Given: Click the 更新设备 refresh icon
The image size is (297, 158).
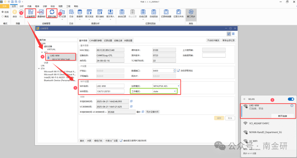Looking at the screenshot, I should [x=52, y=12].
